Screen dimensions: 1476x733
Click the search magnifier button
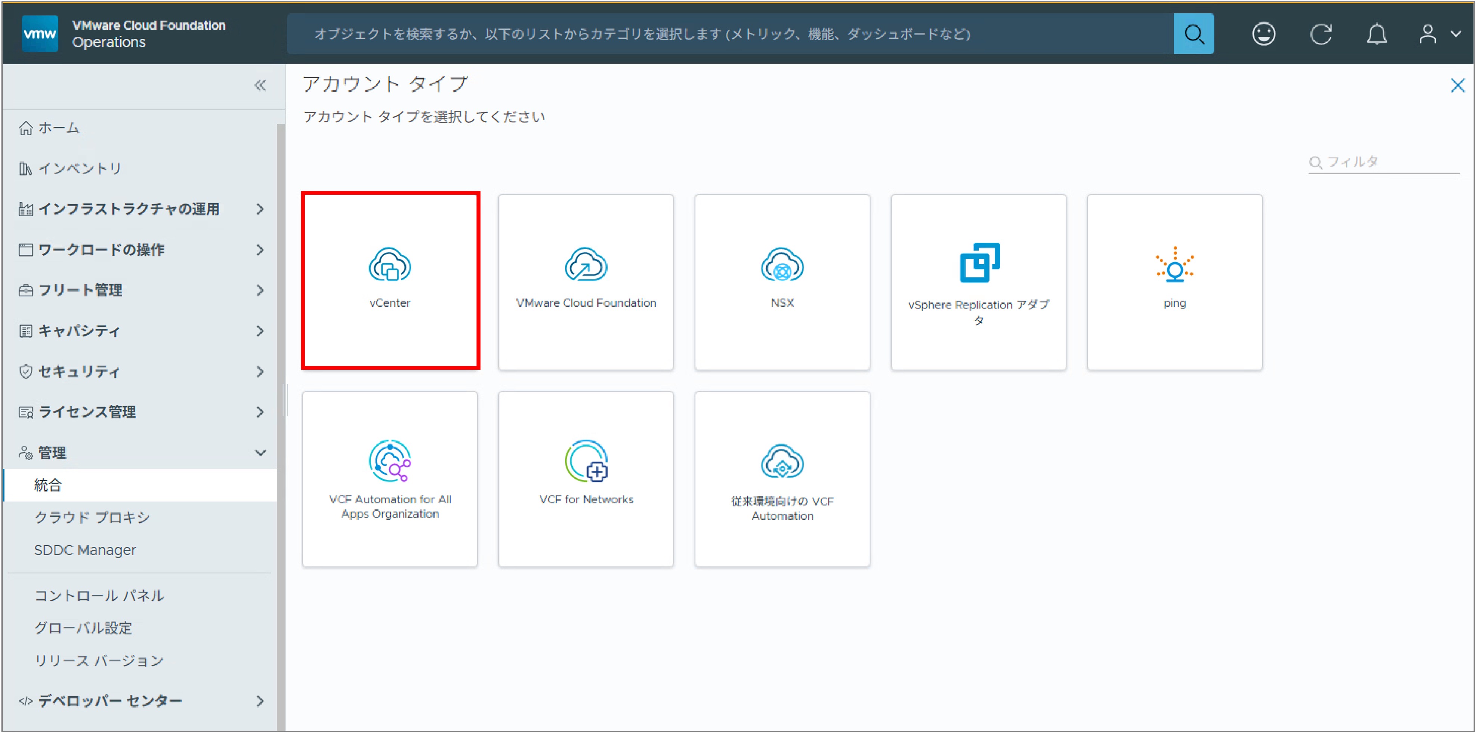[1194, 34]
